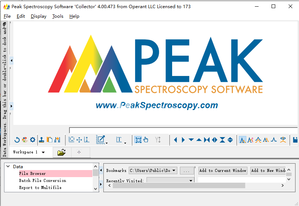Open dropdown arrow next to expand axes icon
299x206 pixels.
click(x=106, y=143)
